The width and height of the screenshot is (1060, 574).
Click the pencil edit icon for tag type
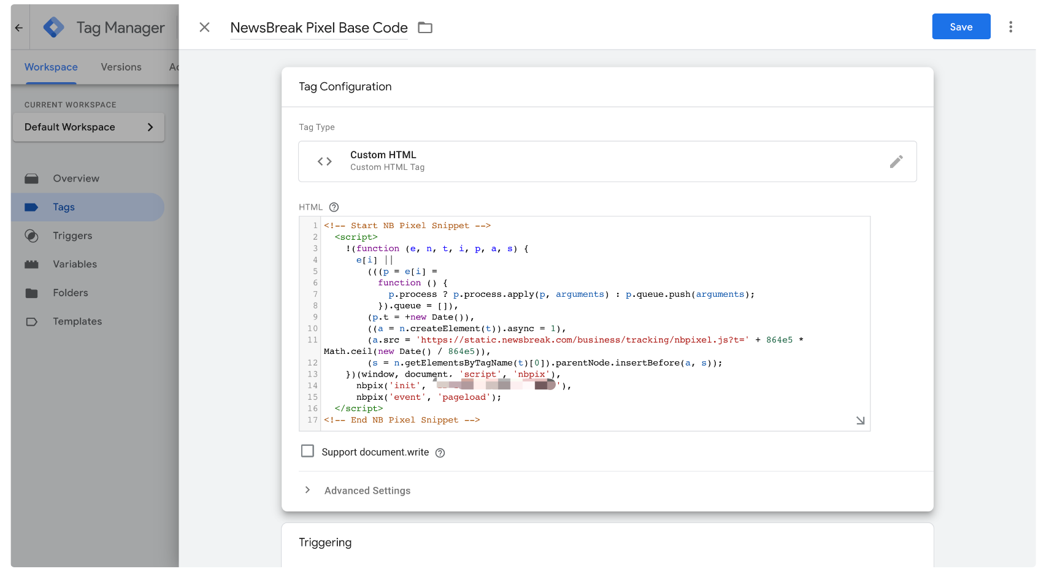pos(896,161)
